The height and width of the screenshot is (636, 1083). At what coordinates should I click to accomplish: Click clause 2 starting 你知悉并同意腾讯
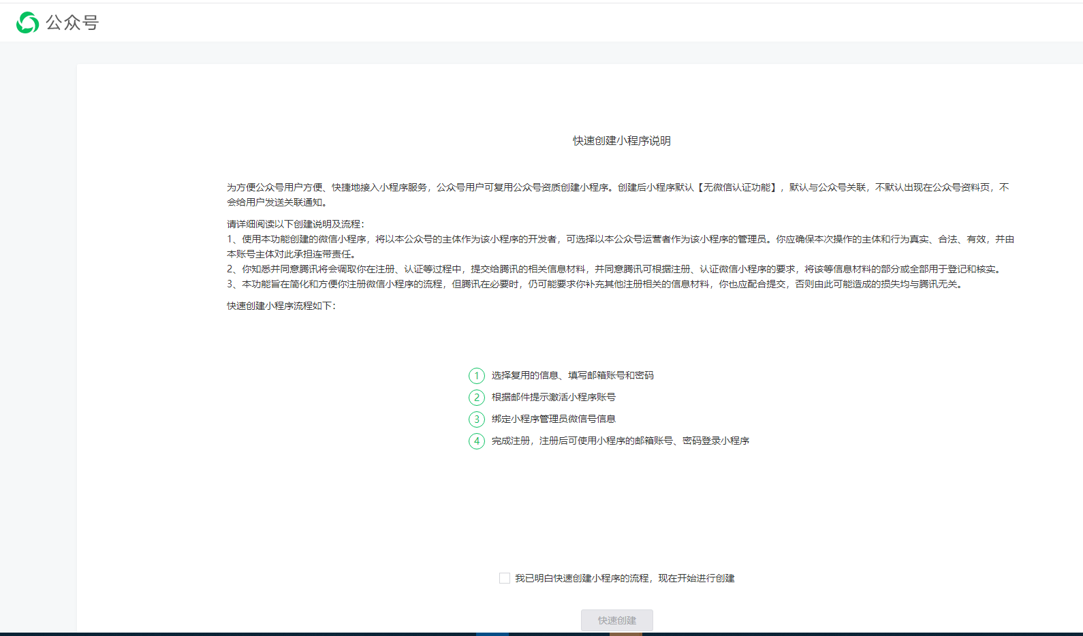click(x=616, y=269)
